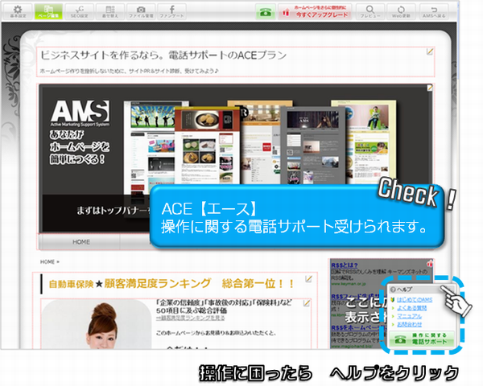Select the HOME navigation tab
The image size is (483, 386).
(81, 242)
